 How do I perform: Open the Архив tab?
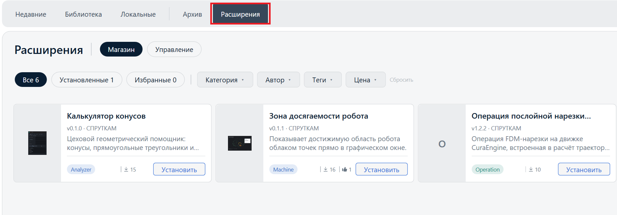click(193, 14)
